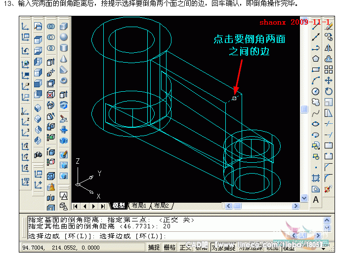Select the Arc draw tool
This screenshot has width=337, height=253.
(x=316, y=80)
